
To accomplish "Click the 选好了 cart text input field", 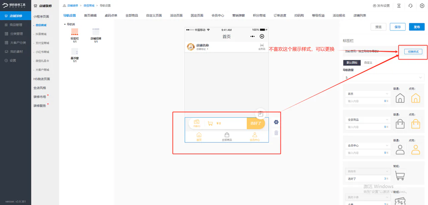I will tap(368, 179).
